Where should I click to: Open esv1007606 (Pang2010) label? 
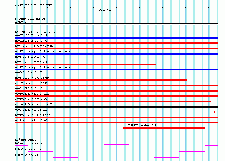click(x=31, y=99)
